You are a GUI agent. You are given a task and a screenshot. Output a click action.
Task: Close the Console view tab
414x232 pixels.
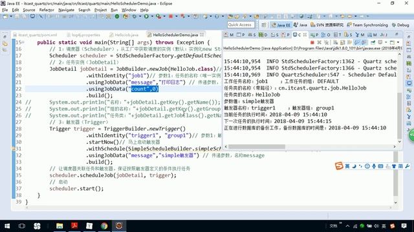pos(305,35)
